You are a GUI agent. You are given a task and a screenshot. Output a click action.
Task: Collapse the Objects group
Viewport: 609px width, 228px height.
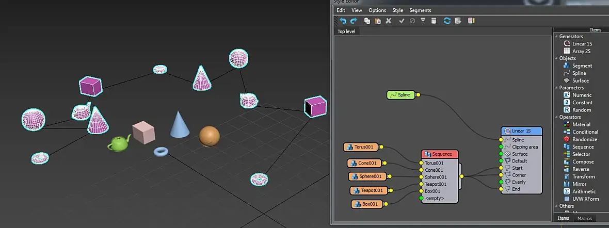pyautogui.click(x=556, y=59)
